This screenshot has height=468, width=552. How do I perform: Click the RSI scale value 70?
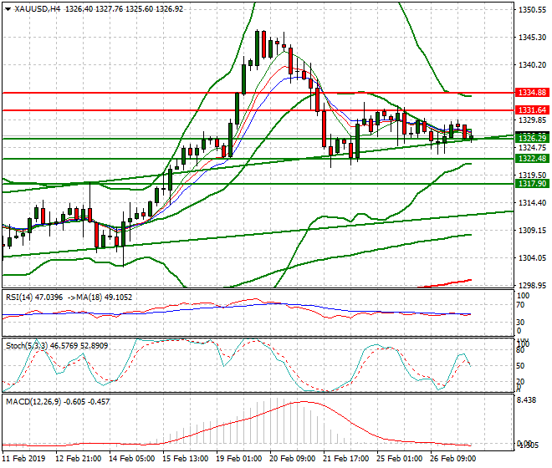(520, 305)
